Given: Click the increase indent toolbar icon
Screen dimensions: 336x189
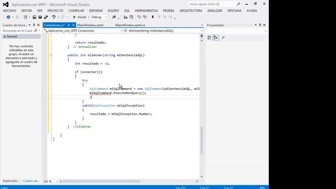Looking at the screenshot, I should tap(131, 17).
